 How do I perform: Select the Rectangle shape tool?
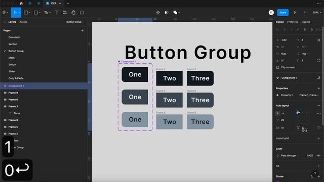coord(36,13)
